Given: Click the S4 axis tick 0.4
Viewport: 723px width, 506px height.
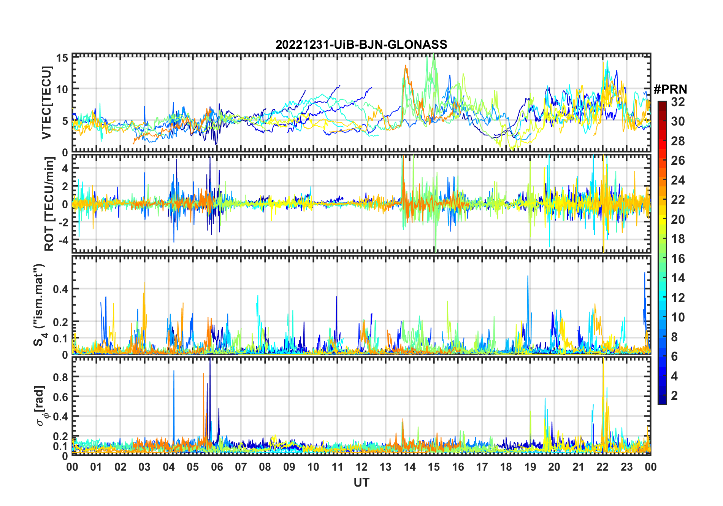Looking at the screenshot, I should point(60,289).
